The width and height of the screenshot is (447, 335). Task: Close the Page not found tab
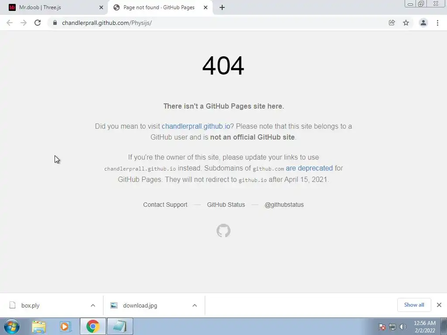[206, 7]
